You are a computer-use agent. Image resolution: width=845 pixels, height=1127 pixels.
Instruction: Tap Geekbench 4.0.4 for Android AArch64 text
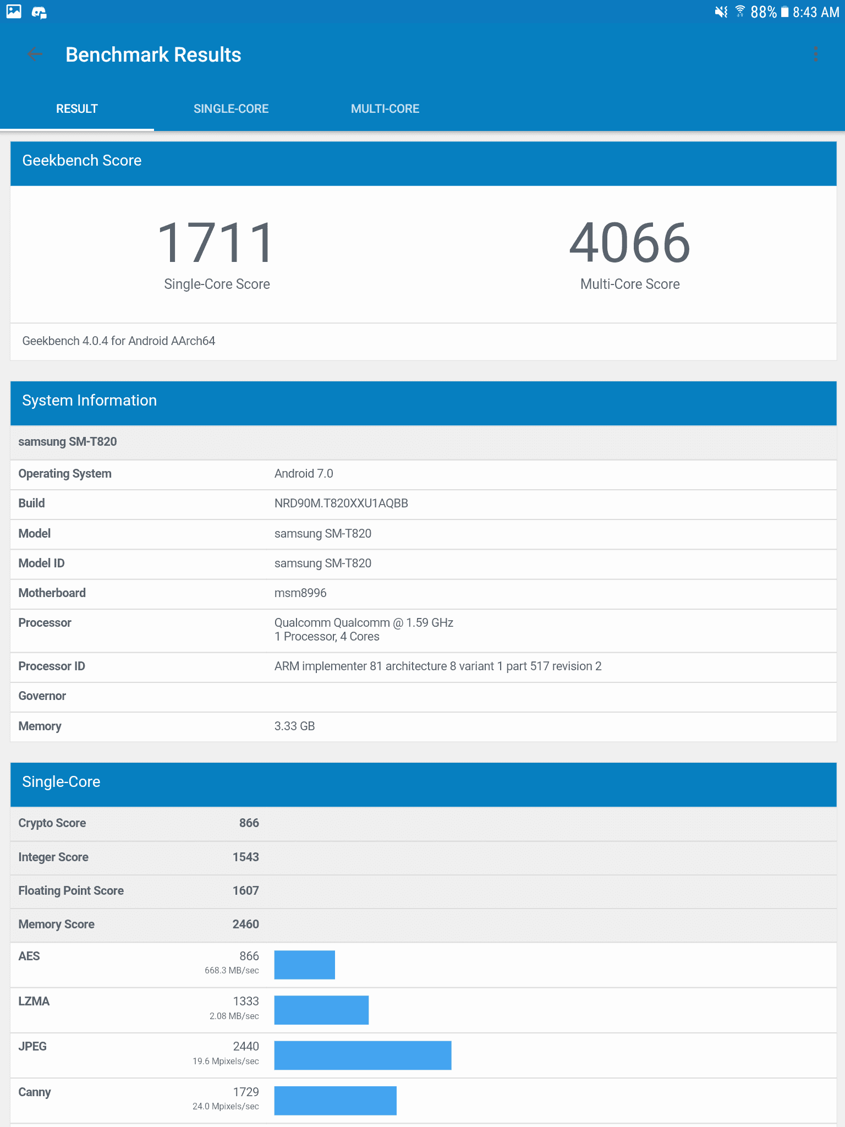coord(119,341)
